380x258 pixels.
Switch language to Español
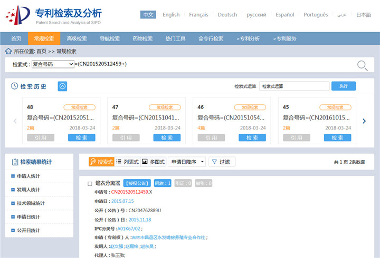(285, 15)
